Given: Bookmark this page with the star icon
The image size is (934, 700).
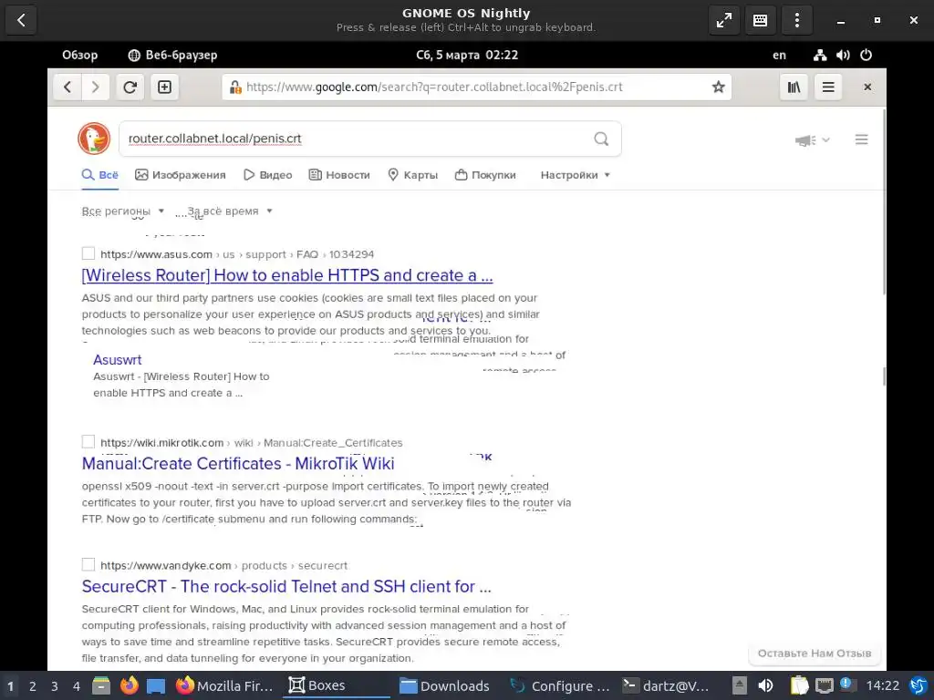Looking at the screenshot, I should click(x=719, y=87).
